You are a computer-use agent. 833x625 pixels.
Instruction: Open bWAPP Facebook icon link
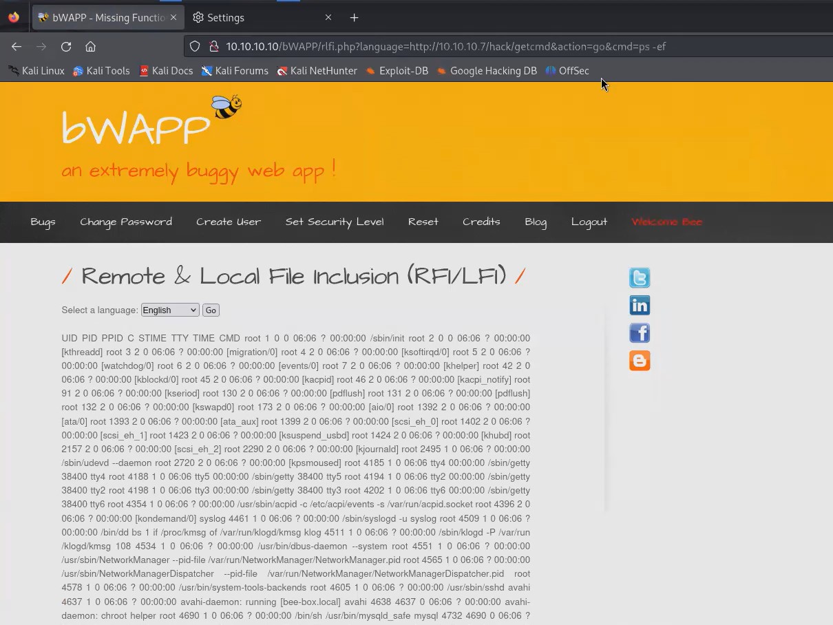pos(640,332)
